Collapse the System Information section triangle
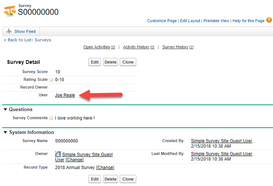This screenshot has width=273, height=186. pos(6,132)
